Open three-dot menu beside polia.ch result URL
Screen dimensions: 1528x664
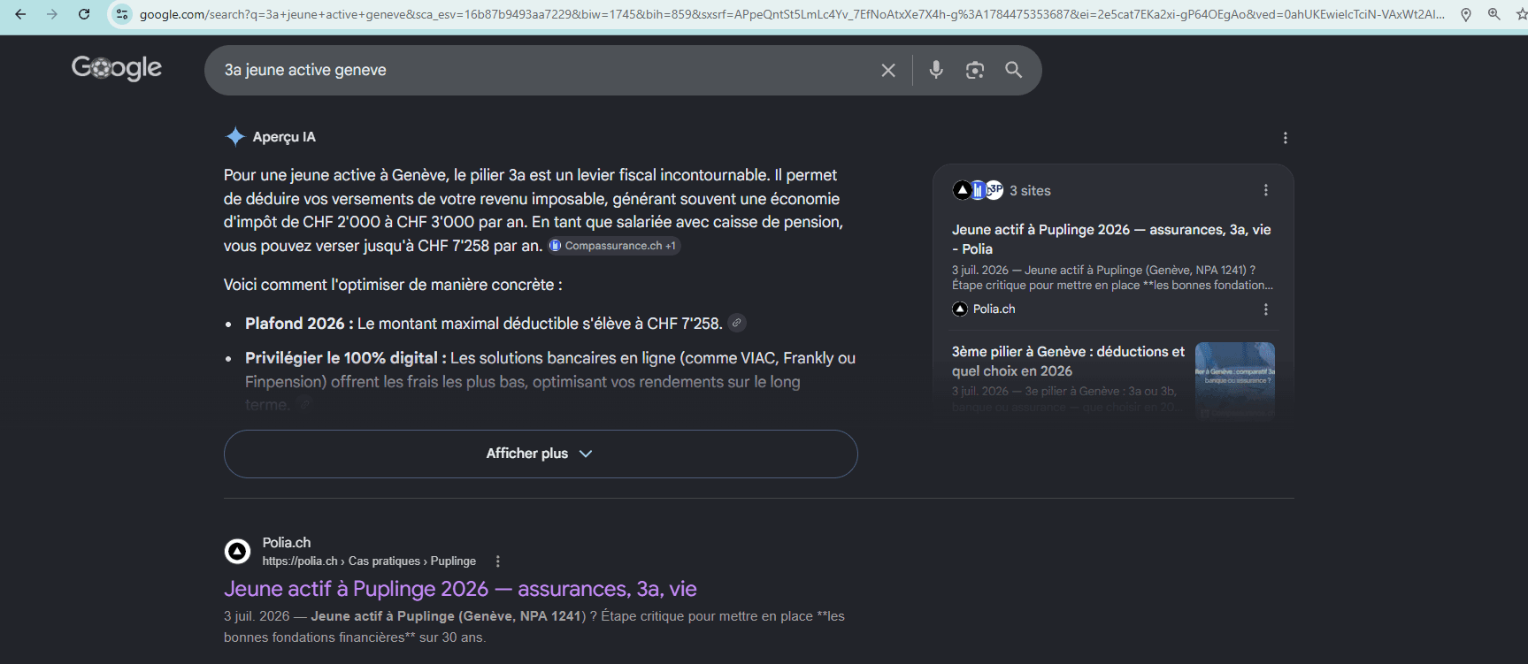[498, 561]
